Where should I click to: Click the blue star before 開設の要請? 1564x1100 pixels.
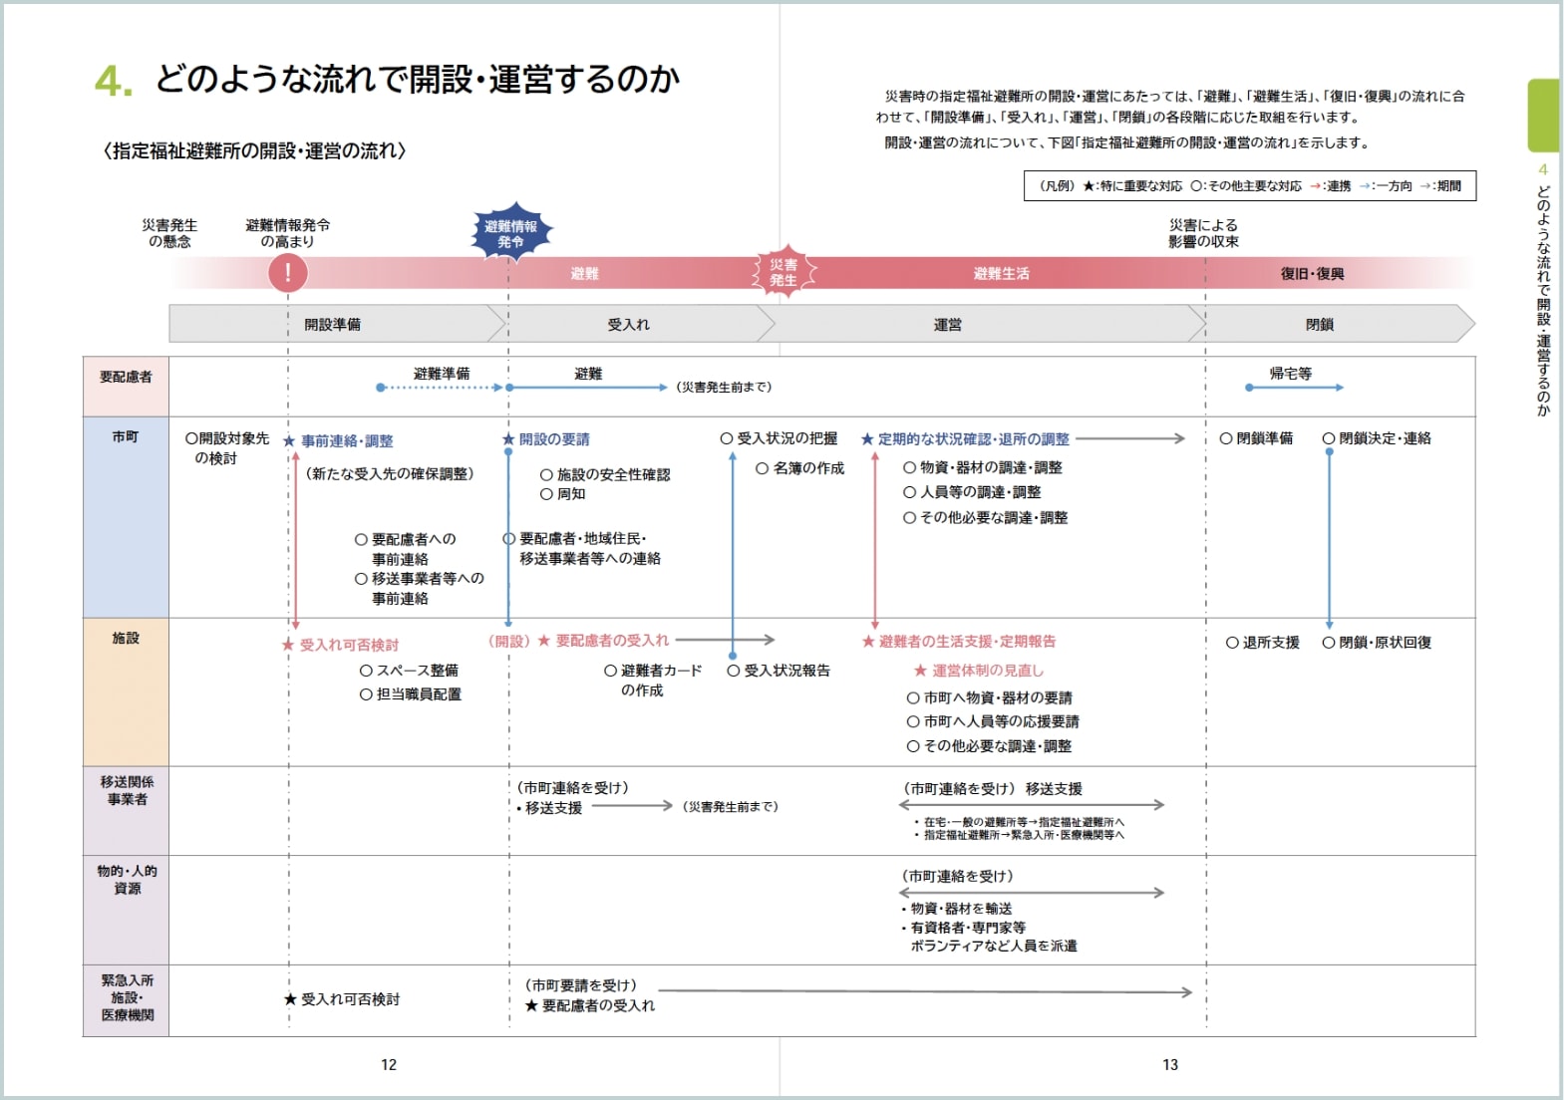click(x=508, y=439)
